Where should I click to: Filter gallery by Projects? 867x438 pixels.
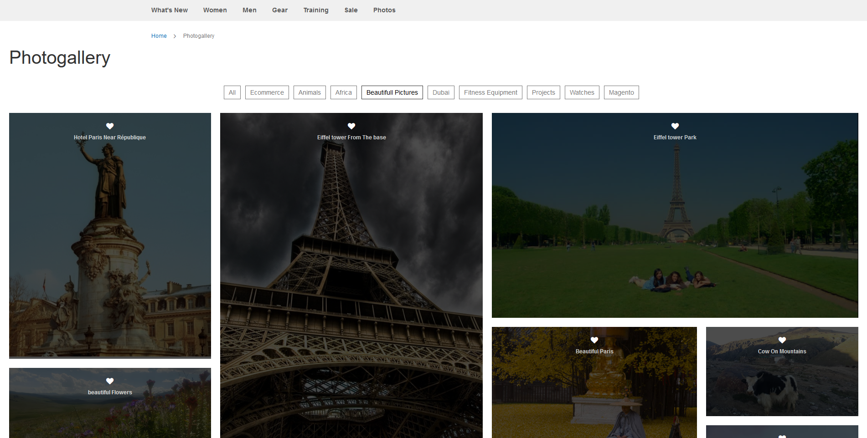(x=543, y=92)
